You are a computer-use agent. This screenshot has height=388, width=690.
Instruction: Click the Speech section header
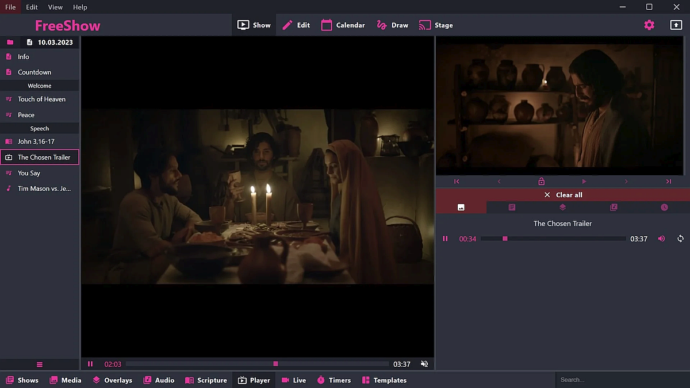[40, 129]
